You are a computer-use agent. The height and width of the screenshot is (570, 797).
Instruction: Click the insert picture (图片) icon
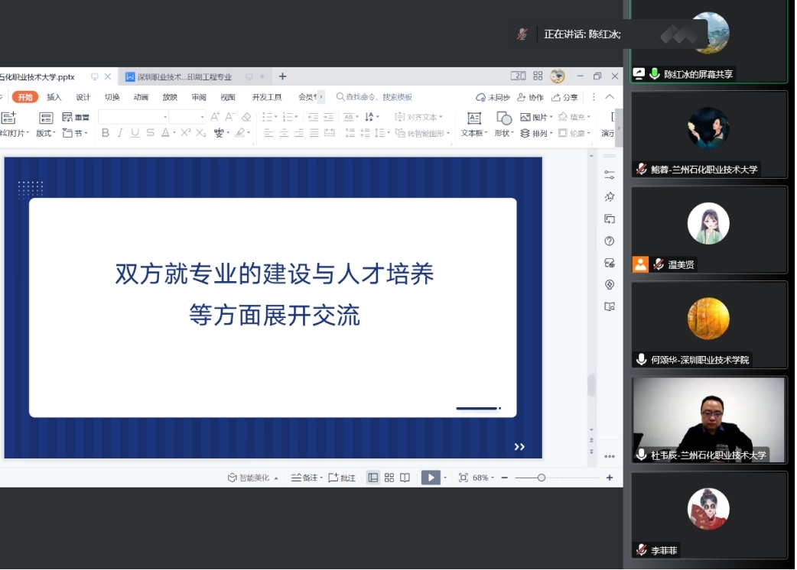(x=525, y=117)
